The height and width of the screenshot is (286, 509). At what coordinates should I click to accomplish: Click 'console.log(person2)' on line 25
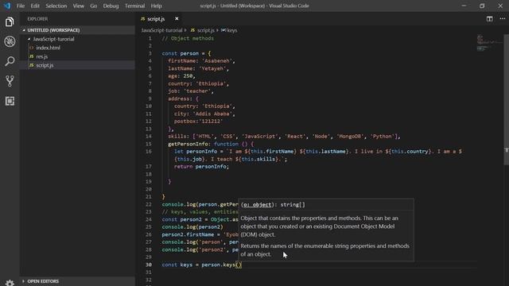click(192, 227)
